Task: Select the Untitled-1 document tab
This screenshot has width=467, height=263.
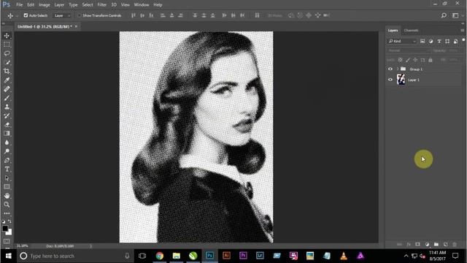Action: point(45,26)
